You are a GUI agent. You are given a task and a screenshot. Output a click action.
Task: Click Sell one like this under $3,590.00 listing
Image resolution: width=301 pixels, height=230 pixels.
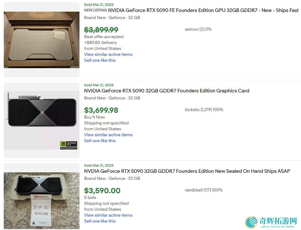point(100,221)
